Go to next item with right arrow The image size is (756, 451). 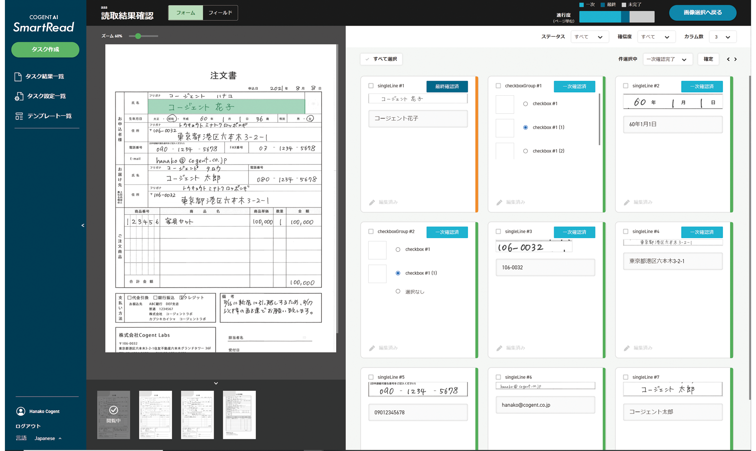pos(735,59)
